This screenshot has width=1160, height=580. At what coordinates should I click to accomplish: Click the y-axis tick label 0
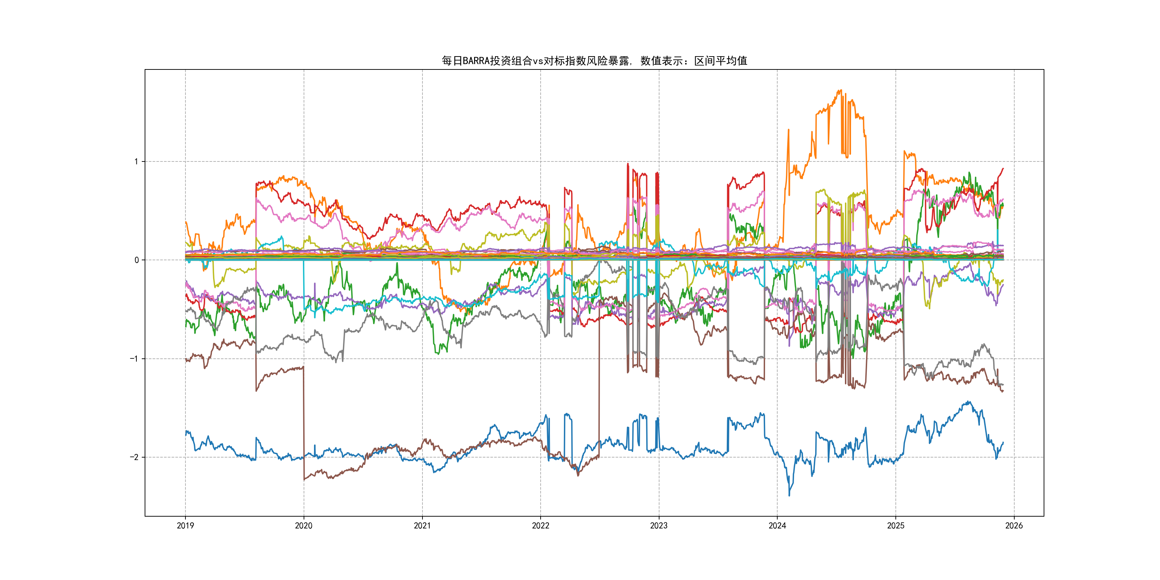(x=136, y=260)
